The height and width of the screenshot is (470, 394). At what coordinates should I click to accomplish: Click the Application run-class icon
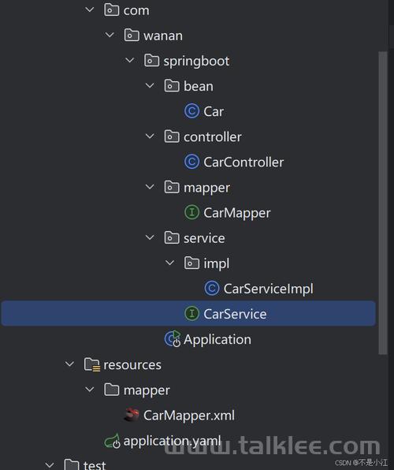(x=173, y=339)
